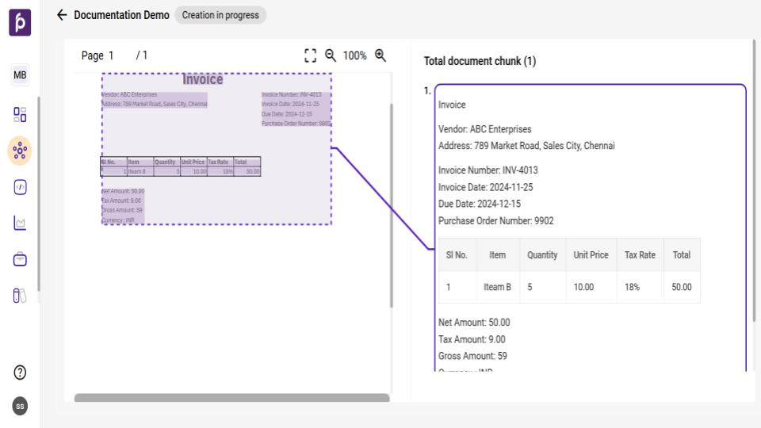Click the horizontal scrollbar under the preview
761x428 pixels.
(231, 397)
